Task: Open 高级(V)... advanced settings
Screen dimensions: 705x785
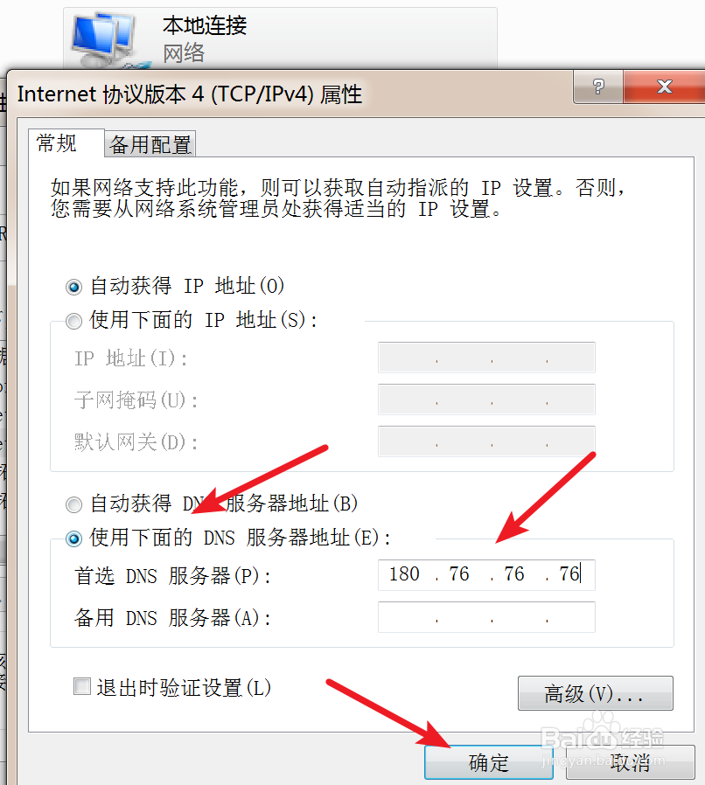Action: coord(596,693)
